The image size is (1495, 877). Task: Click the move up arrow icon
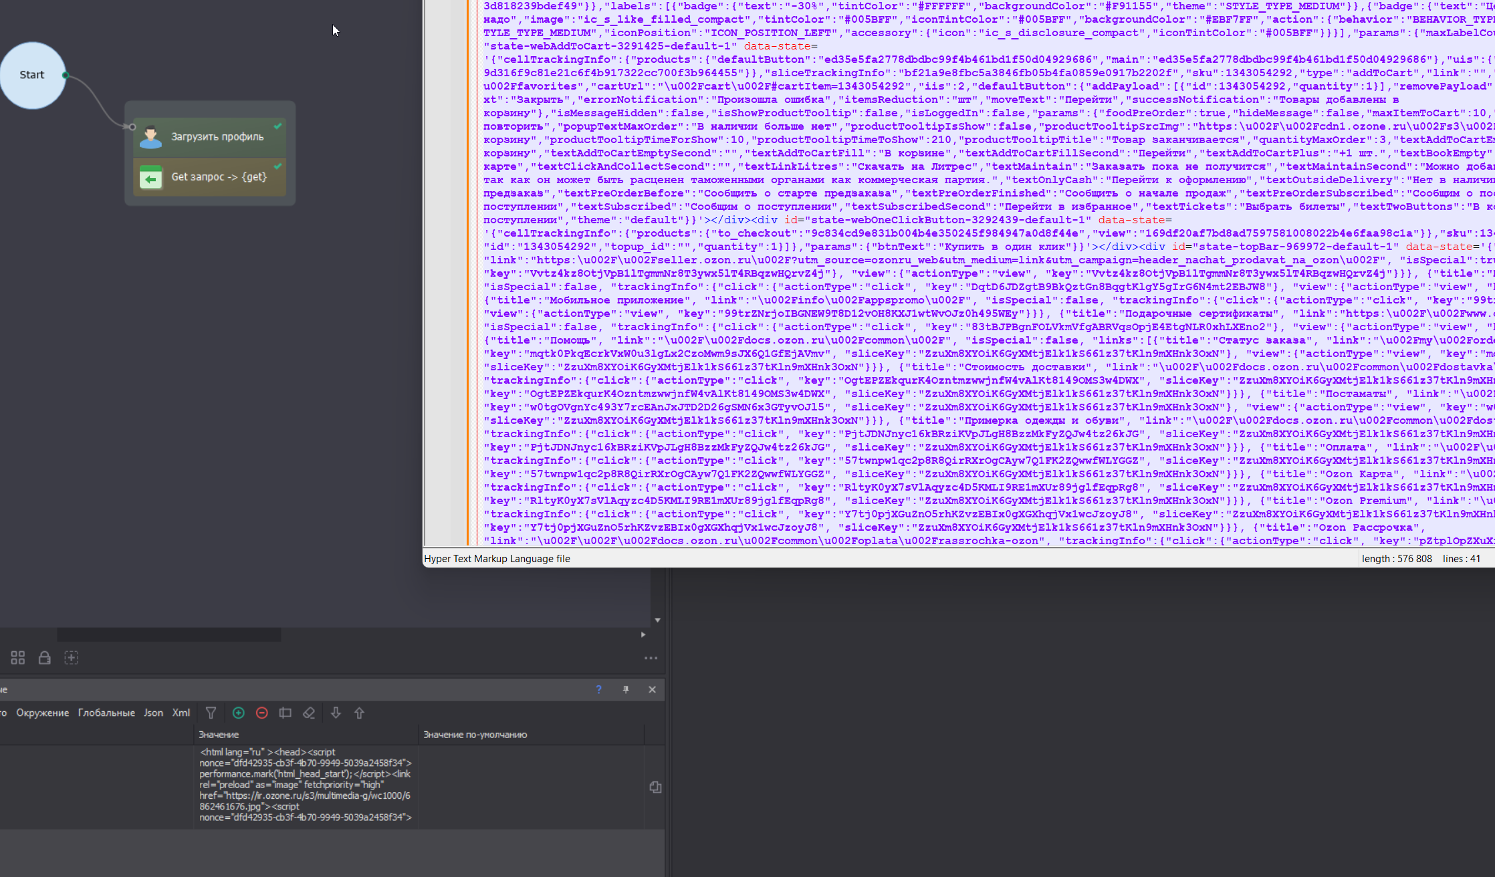(x=359, y=713)
